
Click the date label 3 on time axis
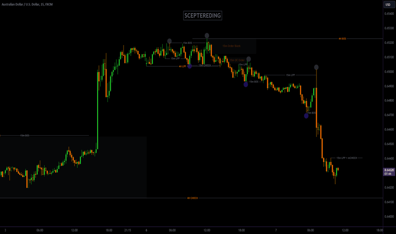5,230
